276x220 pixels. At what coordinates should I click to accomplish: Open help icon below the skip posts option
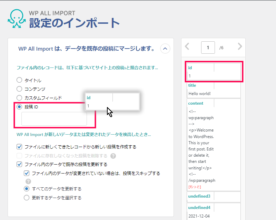tap(28, 181)
